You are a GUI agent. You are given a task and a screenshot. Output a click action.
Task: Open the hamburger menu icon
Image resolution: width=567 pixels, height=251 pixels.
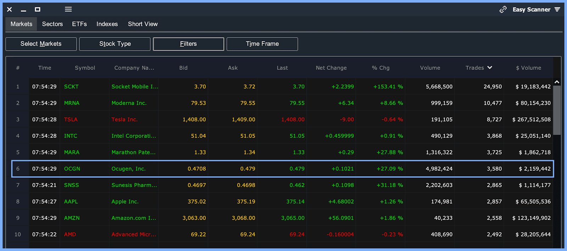tap(68, 9)
